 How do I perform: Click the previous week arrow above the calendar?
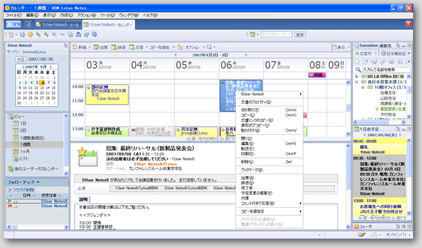point(175,55)
